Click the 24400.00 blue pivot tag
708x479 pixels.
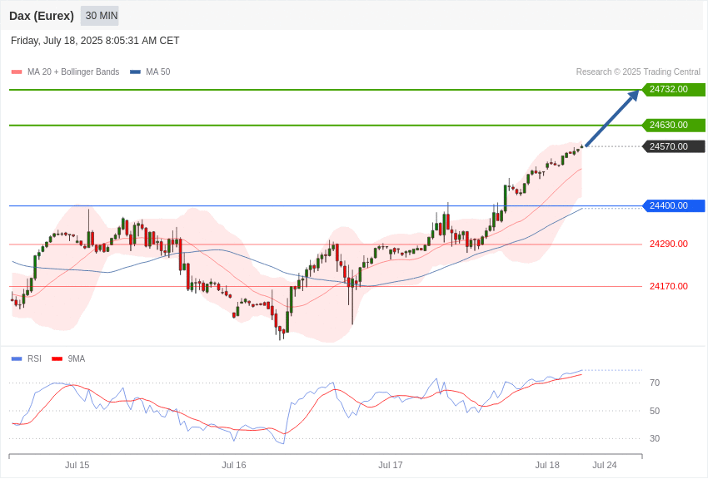tap(673, 205)
